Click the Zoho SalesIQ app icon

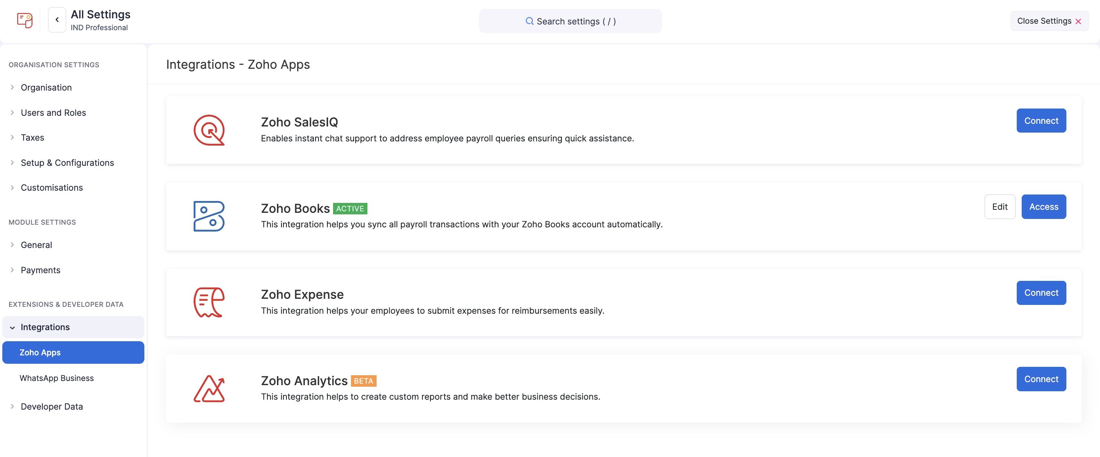pos(209,130)
